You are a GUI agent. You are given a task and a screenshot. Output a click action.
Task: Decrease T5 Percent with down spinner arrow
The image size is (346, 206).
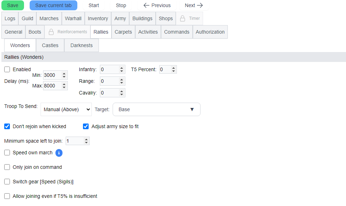[x=173, y=71]
